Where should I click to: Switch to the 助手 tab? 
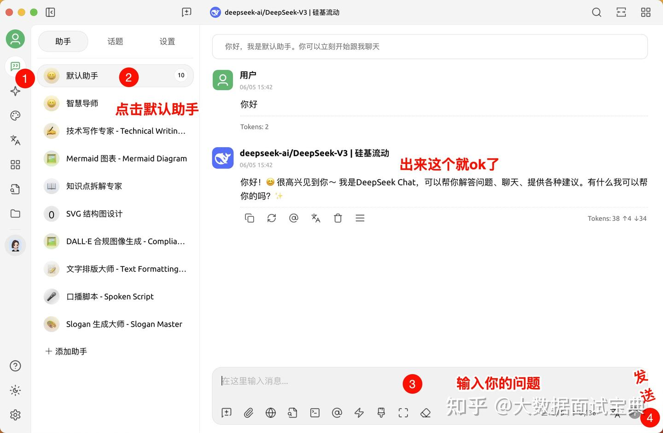tap(63, 41)
